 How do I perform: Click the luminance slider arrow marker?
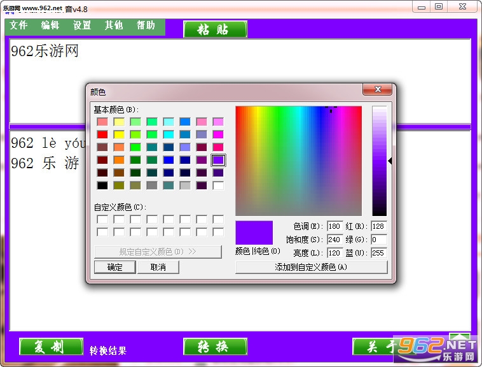pyautogui.click(x=390, y=161)
